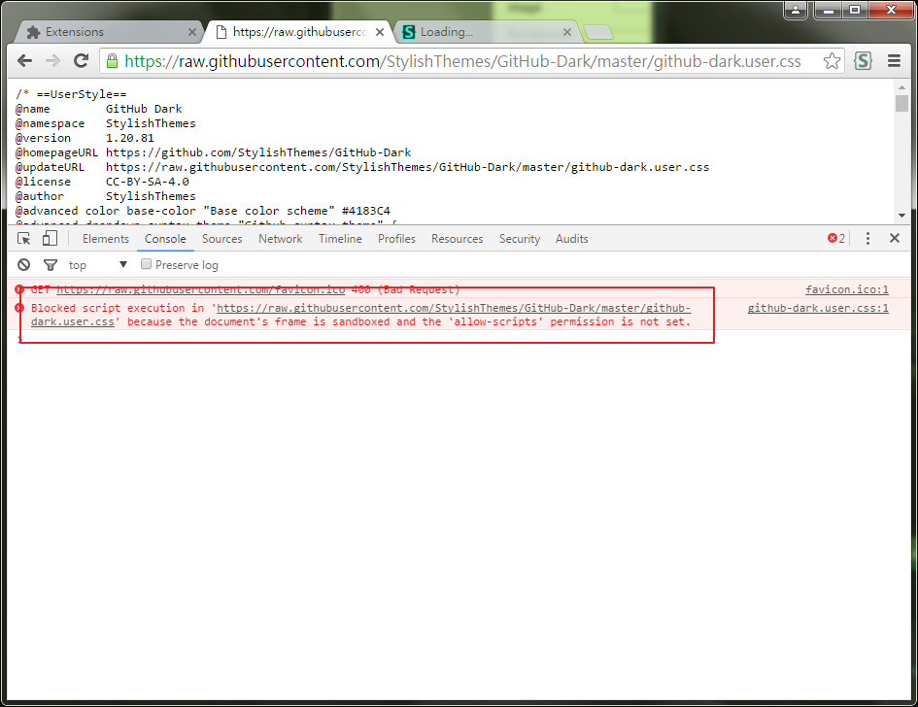Screen dimensions: 918x707
Task: Select the Console panel tab
Action: (x=165, y=239)
